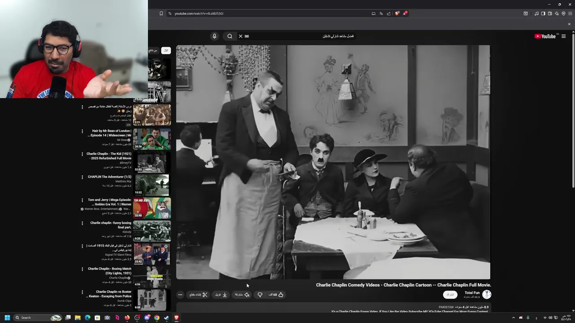Subscribe to the Total Fun channel
The height and width of the screenshot is (323, 575).
[450, 295]
